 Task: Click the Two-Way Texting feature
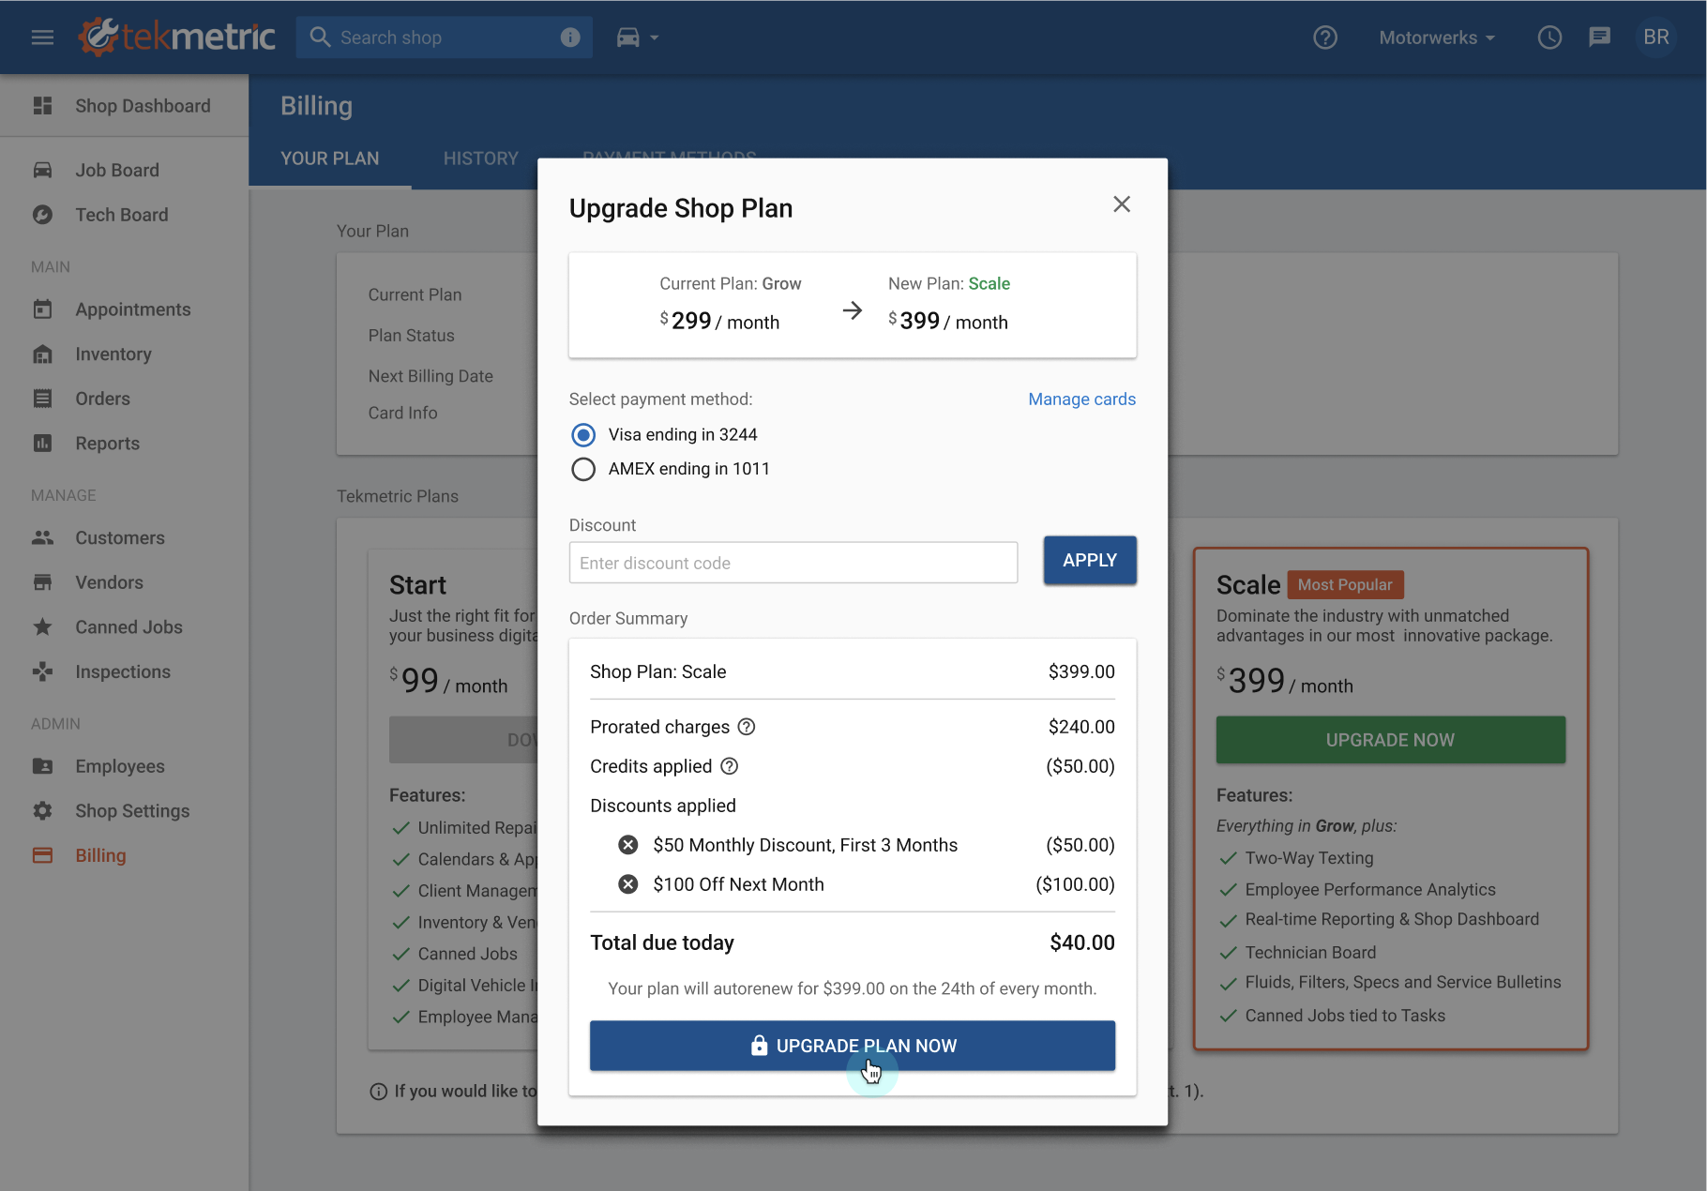coord(1309,858)
